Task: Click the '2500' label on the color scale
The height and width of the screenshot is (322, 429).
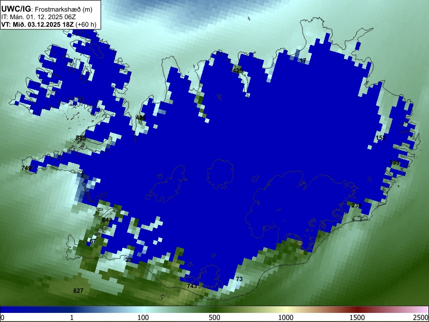Action: (x=421, y=317)
